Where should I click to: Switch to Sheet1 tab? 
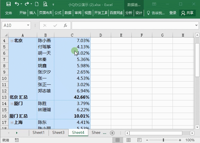pos(39,132)
